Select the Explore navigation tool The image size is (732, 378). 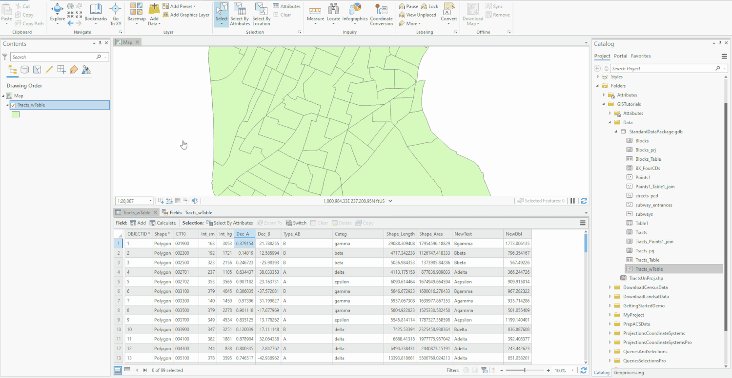click(x=57, y=13)
